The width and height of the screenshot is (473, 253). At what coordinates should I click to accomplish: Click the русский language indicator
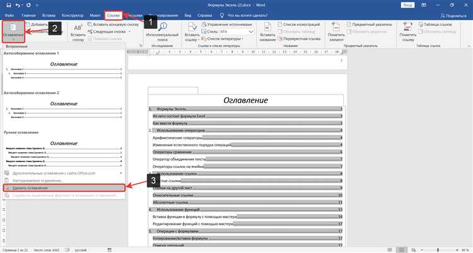[81, 250]
